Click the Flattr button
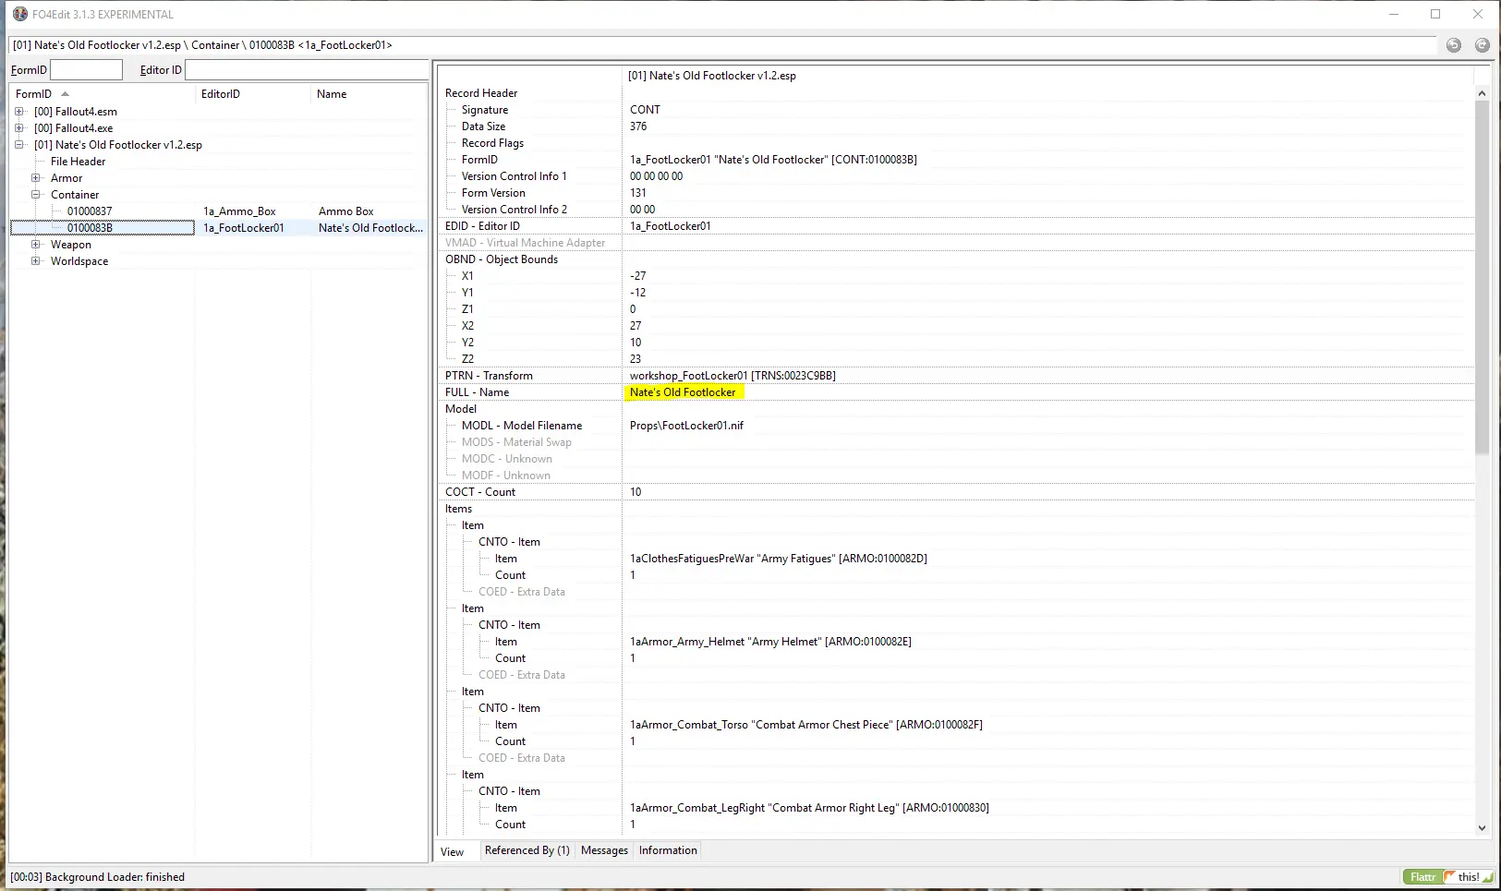1501x891 pixels. (x=1422, y=877)
